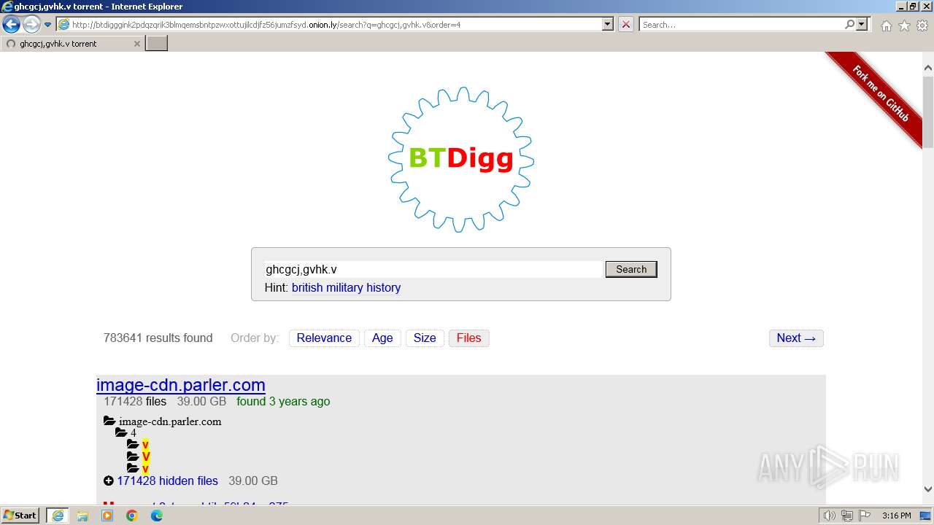Click second highlighted V folder icon
Screen dimensions: 934x525
click(133, 456)
